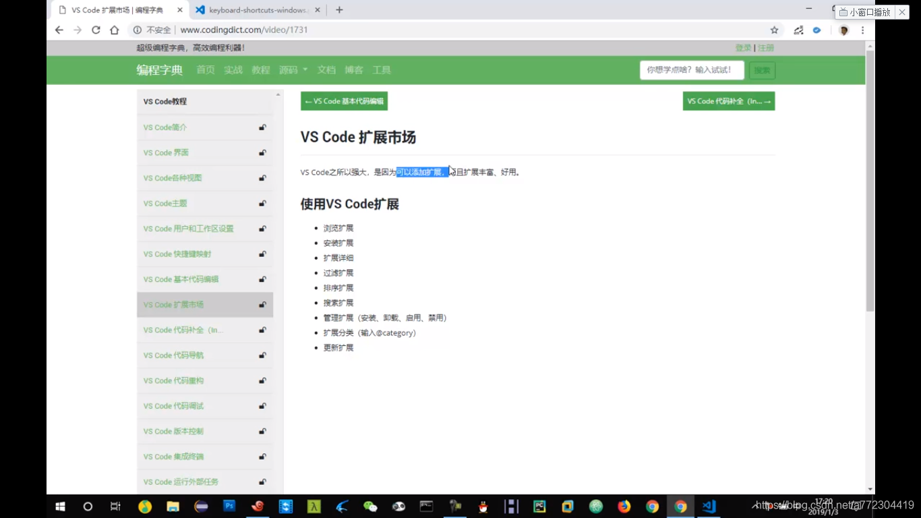Open 工具 in the site navigation
The image size is (921, 518).
pyautogui.click(x=382, y=70)
